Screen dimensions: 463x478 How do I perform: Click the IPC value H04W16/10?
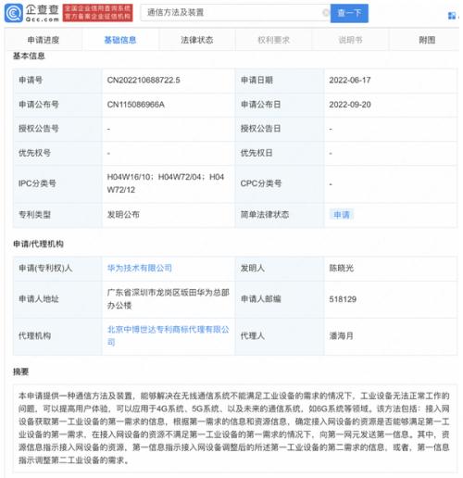(x=129, y=177)
